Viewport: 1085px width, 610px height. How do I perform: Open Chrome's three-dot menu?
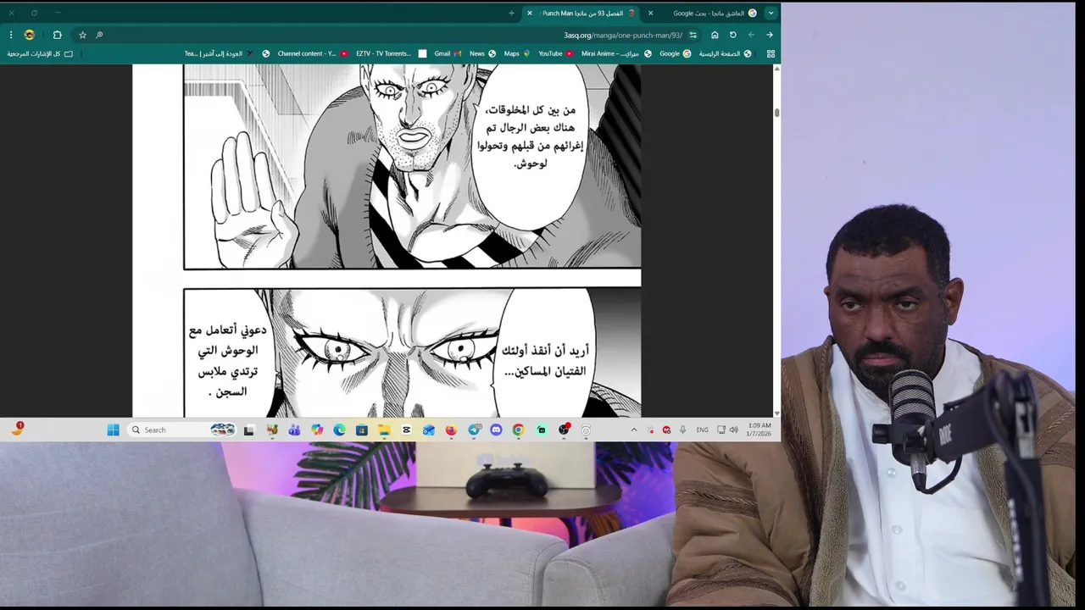(11, 35)
